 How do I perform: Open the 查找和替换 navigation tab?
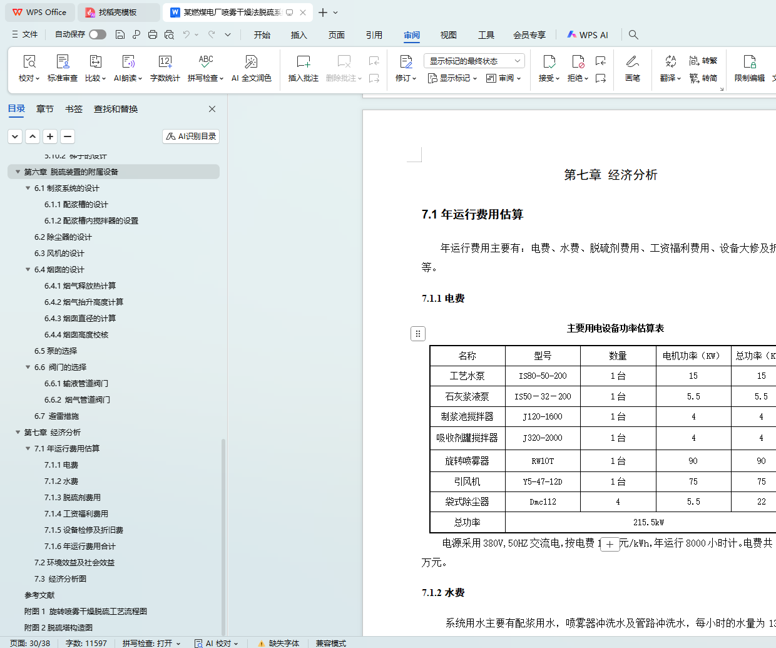(x=116, y=109)
